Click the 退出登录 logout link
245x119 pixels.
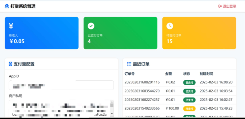tap(227, 6)
